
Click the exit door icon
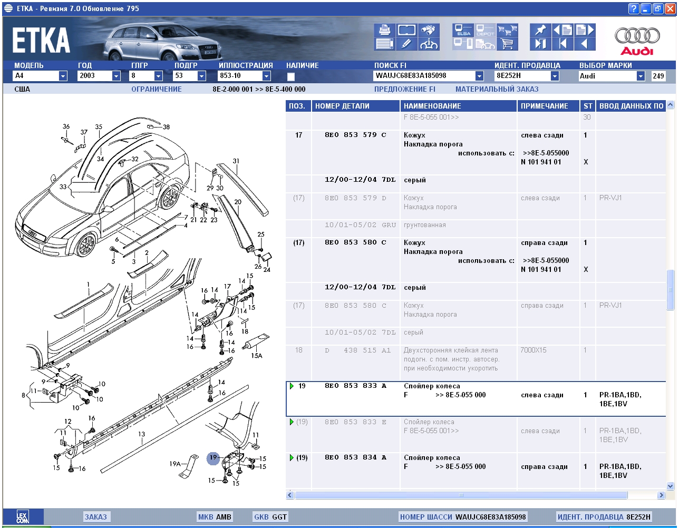coord(540,44)
